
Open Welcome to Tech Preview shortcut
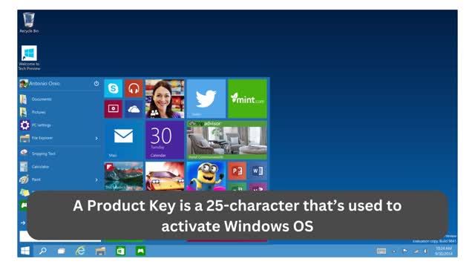tap(29, 58)
